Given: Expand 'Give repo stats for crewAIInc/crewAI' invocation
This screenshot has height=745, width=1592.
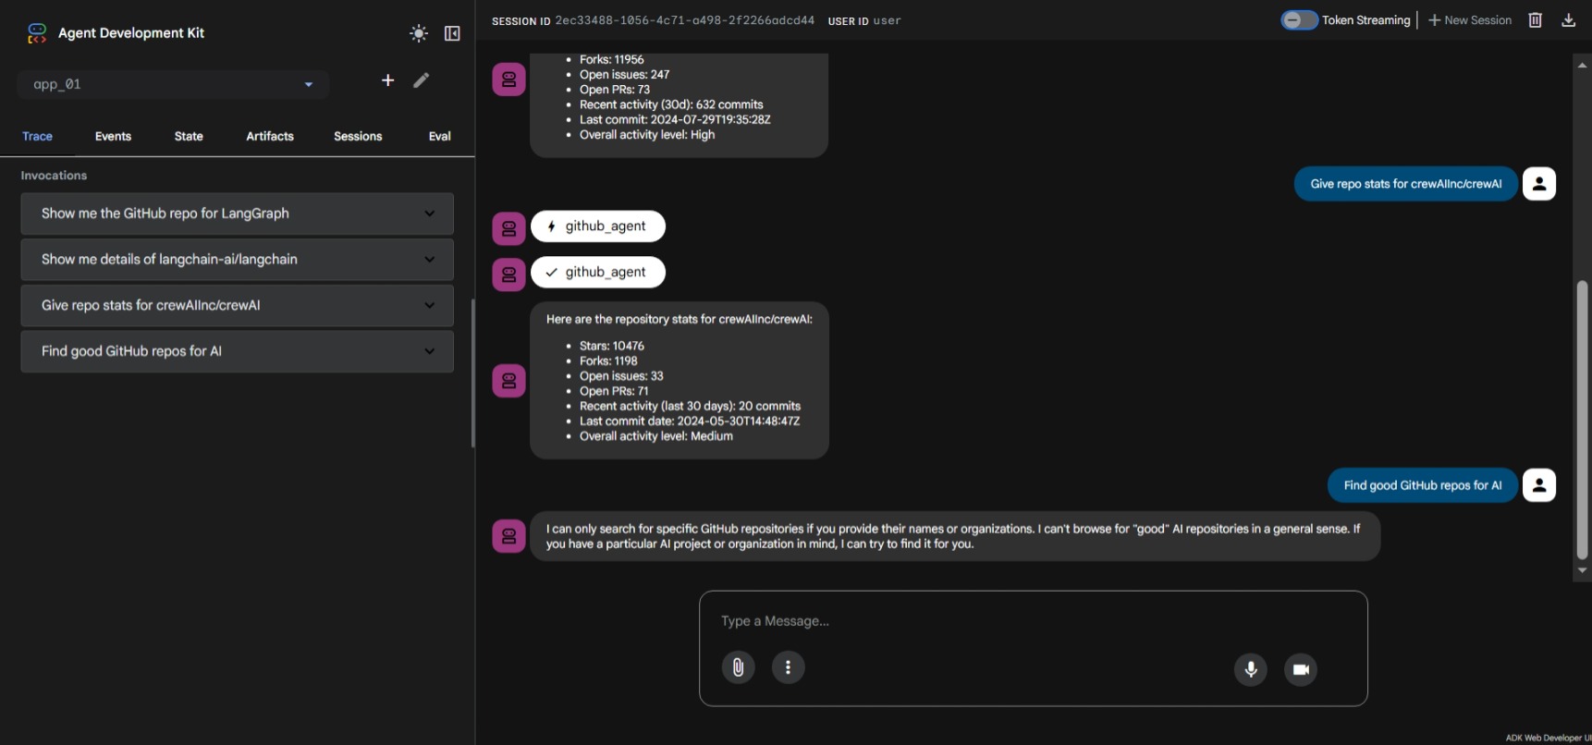Looking at the screenshot, I should (x=237, y=305).
